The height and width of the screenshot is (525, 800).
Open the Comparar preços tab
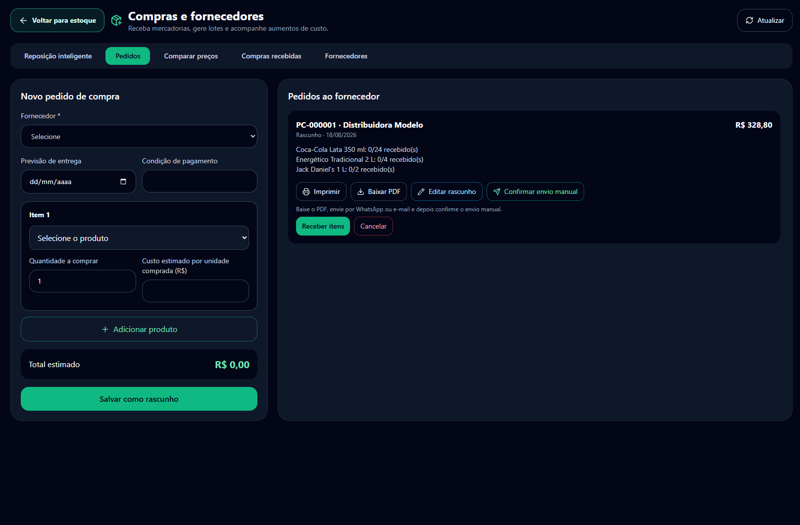(191, 56)
